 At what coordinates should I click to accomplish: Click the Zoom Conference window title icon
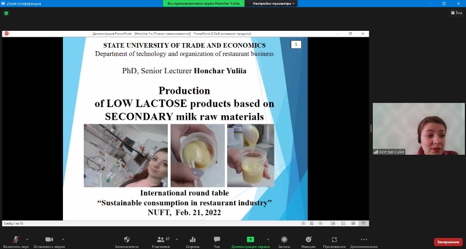pos(3,3)
